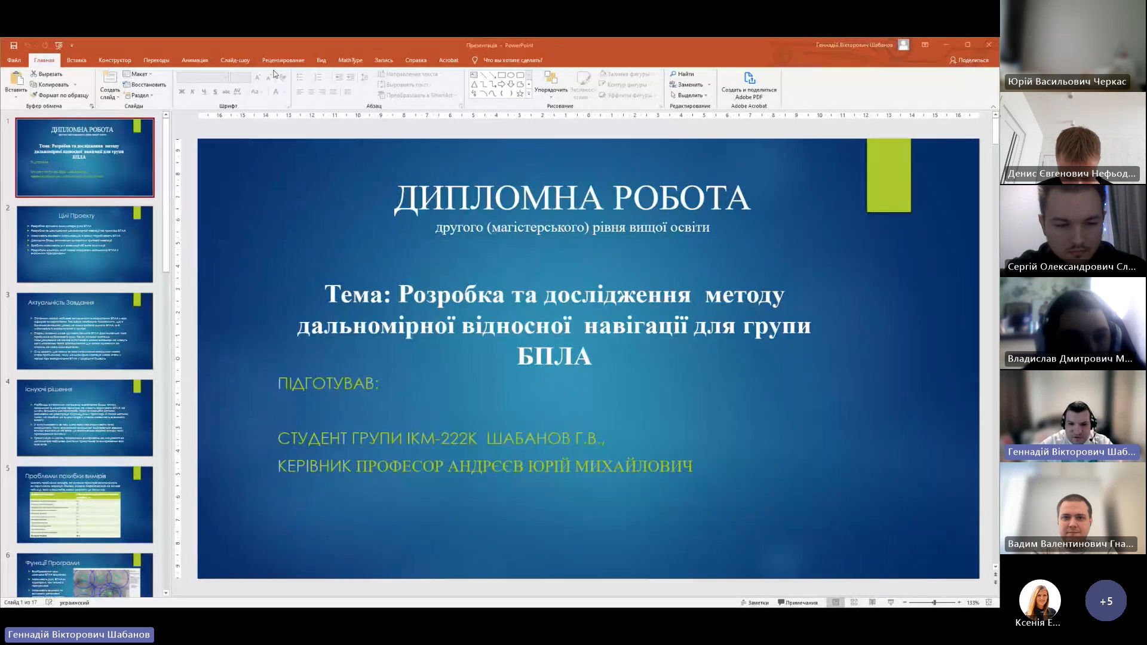Expand the Layout (Макет) dropdown

[138, 74]
